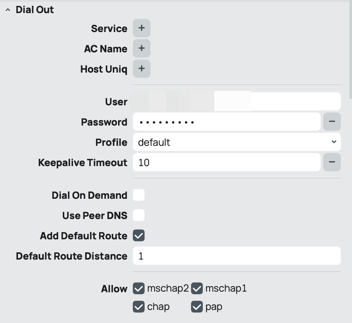Viewport: 352px width, 323px height.
Task: Click the Dial Out section heading
Action: click(x=35, y=10)
